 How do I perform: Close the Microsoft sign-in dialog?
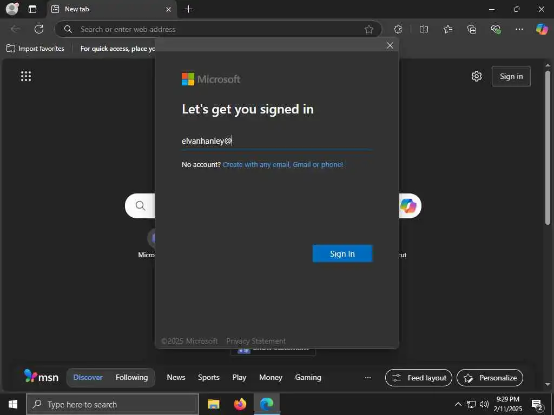tap(390, 45)
